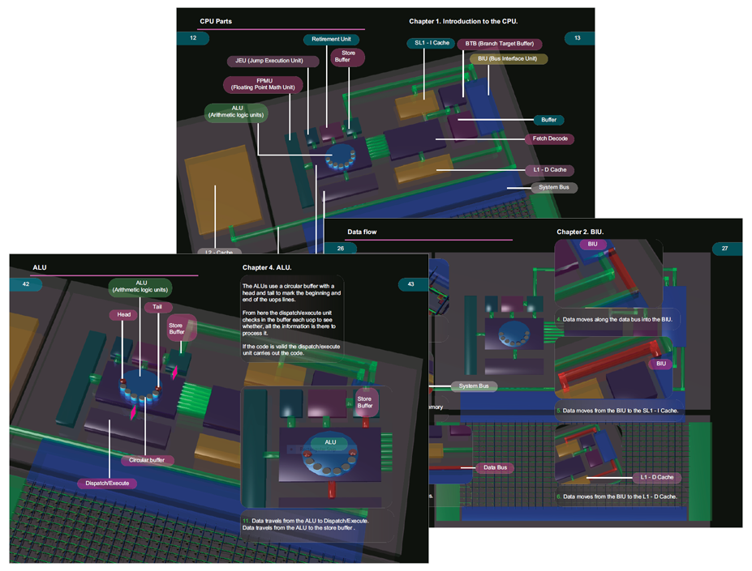Select the 'JEU (Jump Execution Unit)' label

273,61
